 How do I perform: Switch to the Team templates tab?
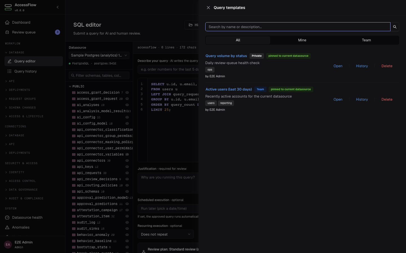click(x=367, y=40)
